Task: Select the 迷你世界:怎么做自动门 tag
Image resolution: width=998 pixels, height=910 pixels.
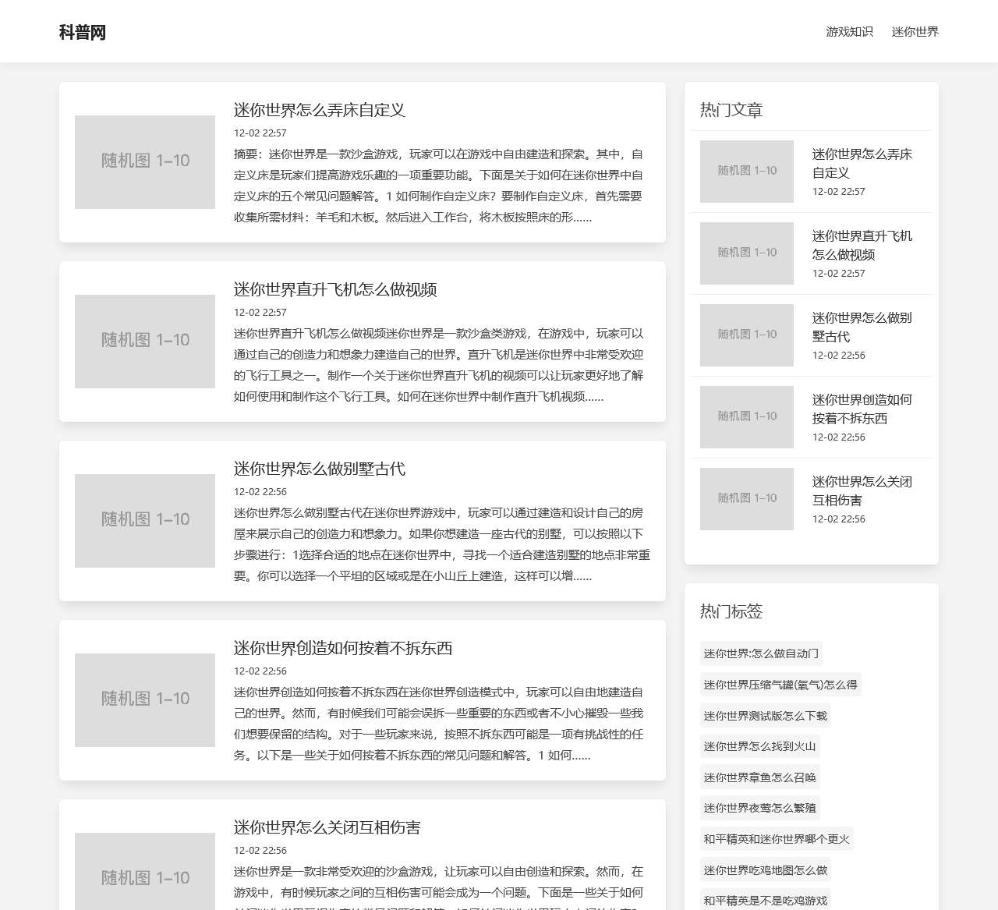Action: pyautogui.click(x=760, y=653)
